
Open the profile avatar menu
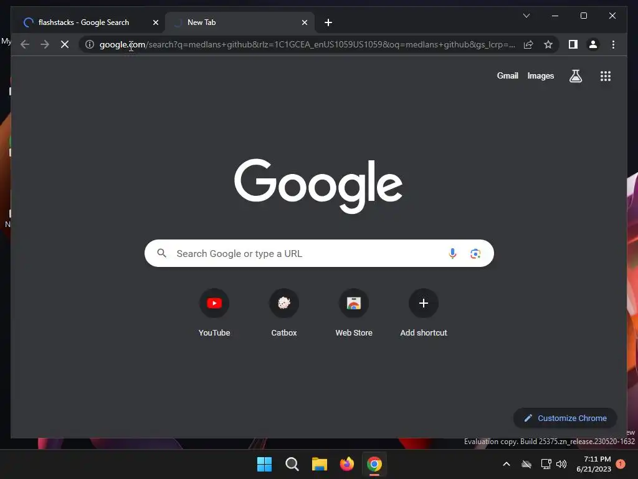coord(593,44)
